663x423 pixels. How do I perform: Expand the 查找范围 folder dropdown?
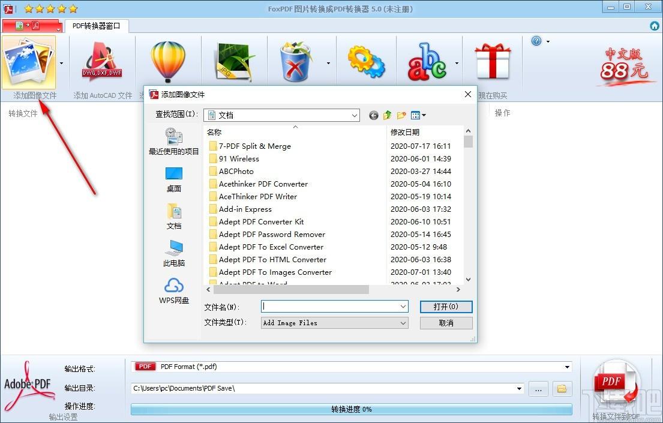click(355, 115)
